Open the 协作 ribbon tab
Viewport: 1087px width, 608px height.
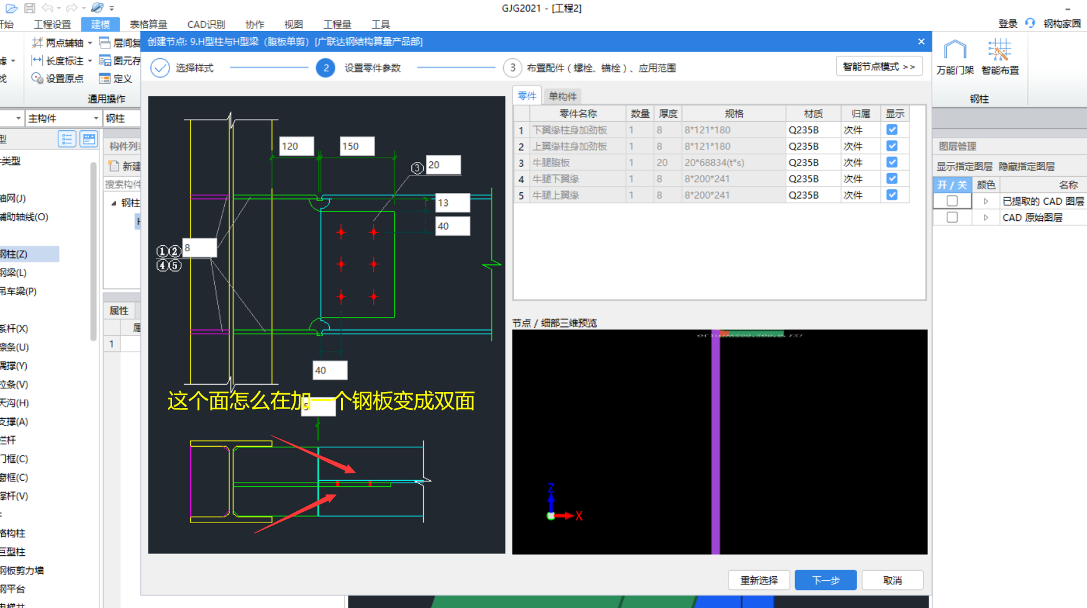tap(255, 24)
